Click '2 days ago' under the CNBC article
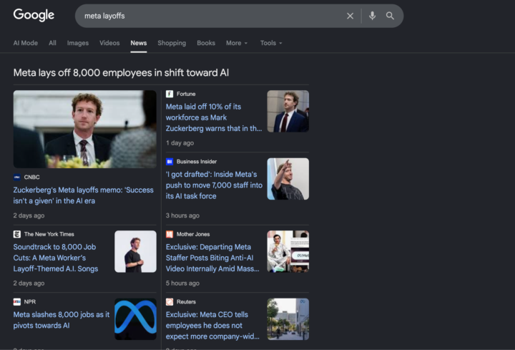Viewport: 515px width, 350px height. pos(29,215)
